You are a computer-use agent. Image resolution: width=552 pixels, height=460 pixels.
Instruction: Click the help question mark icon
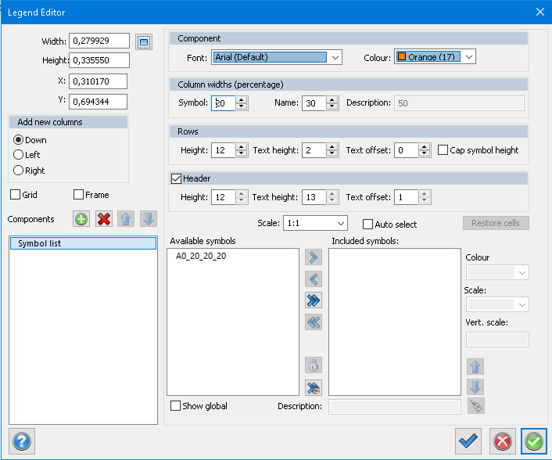pyautogui.click(x=22, y=441)
